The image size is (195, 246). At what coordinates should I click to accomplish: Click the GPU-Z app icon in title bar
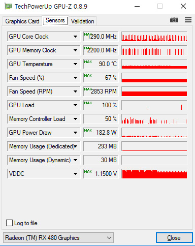(8, 7)
